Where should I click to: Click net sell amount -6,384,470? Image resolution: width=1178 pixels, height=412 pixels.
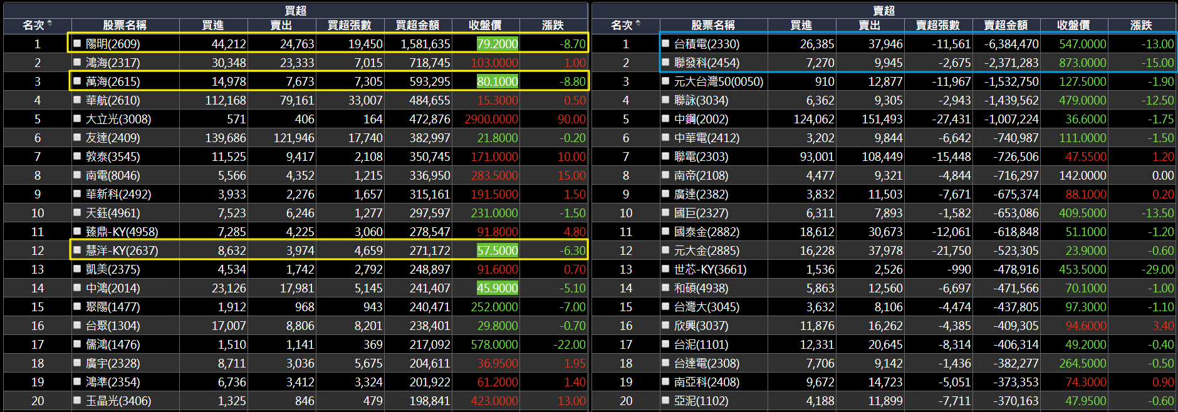[1011, 44]
